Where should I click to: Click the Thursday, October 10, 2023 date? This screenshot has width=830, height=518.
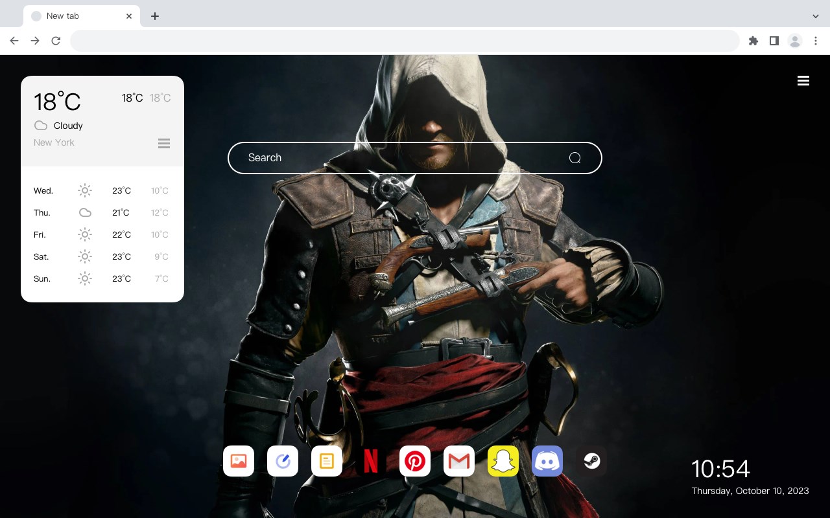click(750, 491)
